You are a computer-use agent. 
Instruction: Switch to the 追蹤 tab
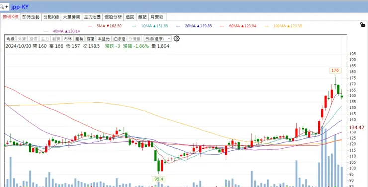[x=130, y=17]
